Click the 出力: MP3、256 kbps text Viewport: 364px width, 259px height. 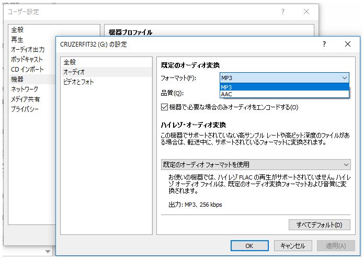195,205
